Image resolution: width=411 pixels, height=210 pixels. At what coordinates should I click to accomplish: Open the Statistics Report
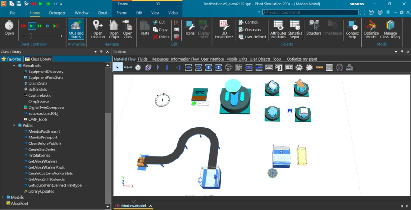(x=295, y=29)
